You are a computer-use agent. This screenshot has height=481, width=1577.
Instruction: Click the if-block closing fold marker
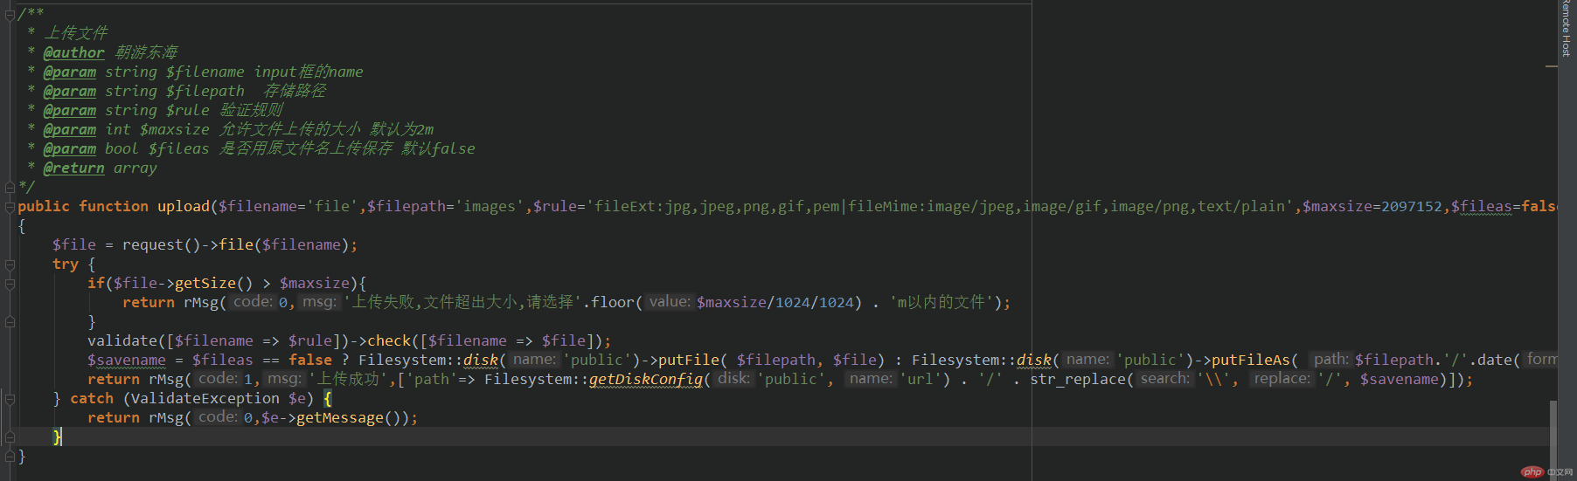[x=10, y=322]
